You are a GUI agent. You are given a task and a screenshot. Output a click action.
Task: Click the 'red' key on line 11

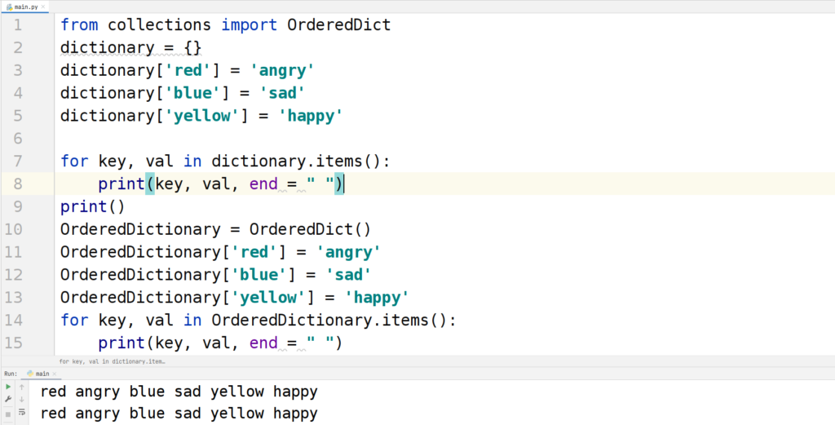[254, 252]
